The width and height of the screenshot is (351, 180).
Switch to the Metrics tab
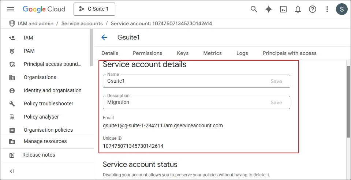212,53
